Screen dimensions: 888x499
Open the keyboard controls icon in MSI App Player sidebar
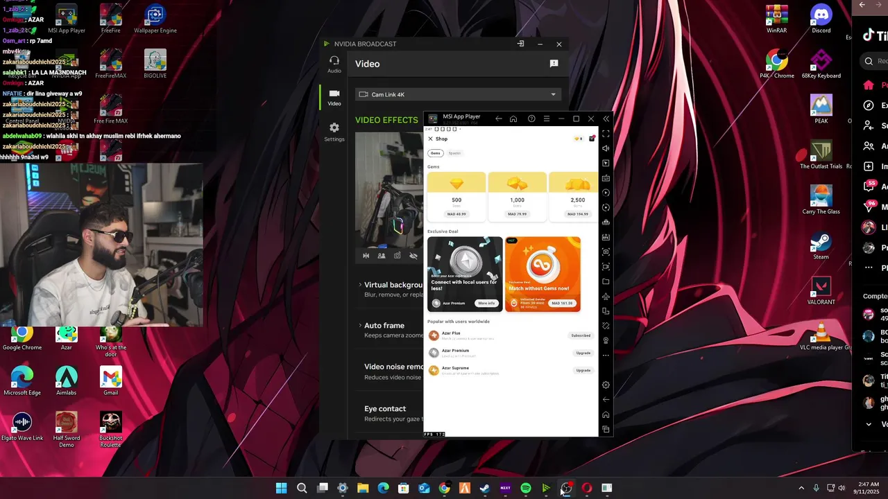click(x=606, y=178)
